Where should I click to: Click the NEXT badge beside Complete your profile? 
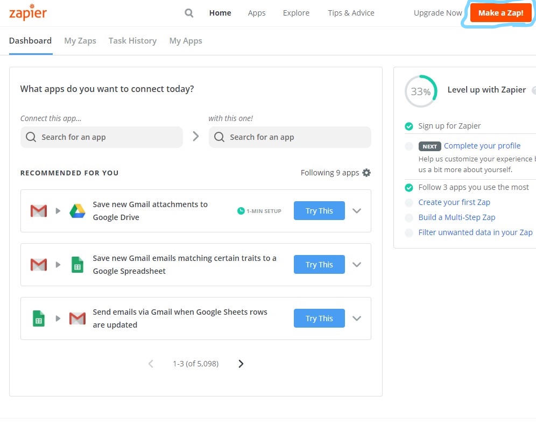(x=429, y=146)
